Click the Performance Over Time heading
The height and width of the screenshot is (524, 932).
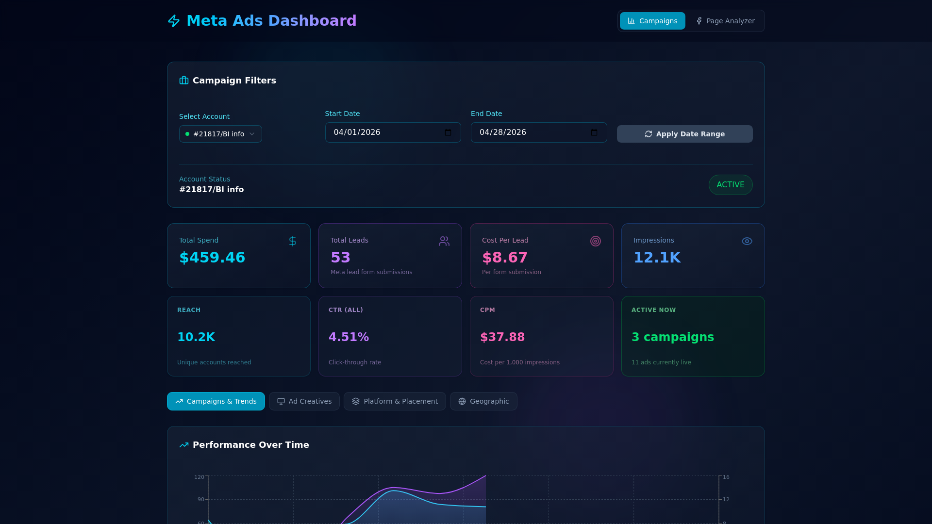pos(251,445)
